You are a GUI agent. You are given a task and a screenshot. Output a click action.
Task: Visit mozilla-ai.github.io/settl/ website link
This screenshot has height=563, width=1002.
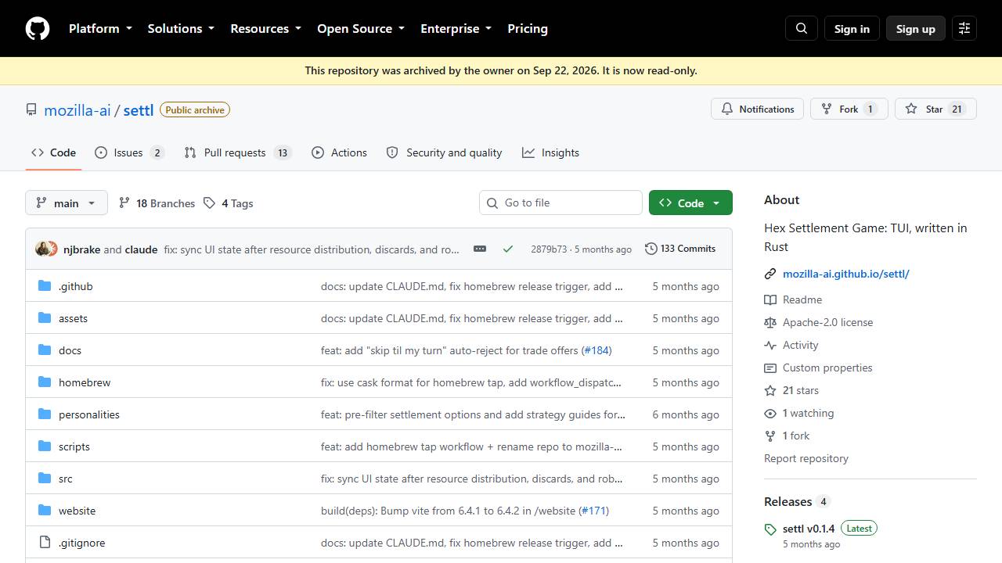pyautogui.click(x=846, y=274)
